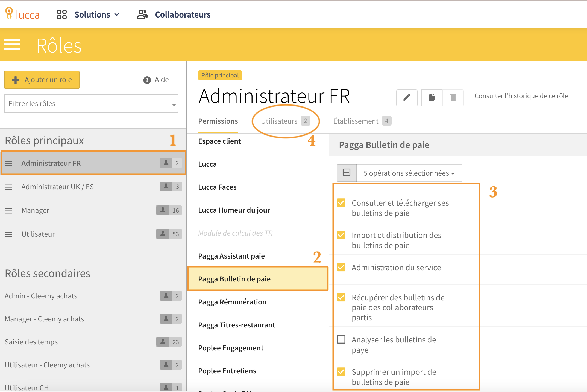Click the Collaborateurs people icon
587x392 pixels.
pos(142,14)
